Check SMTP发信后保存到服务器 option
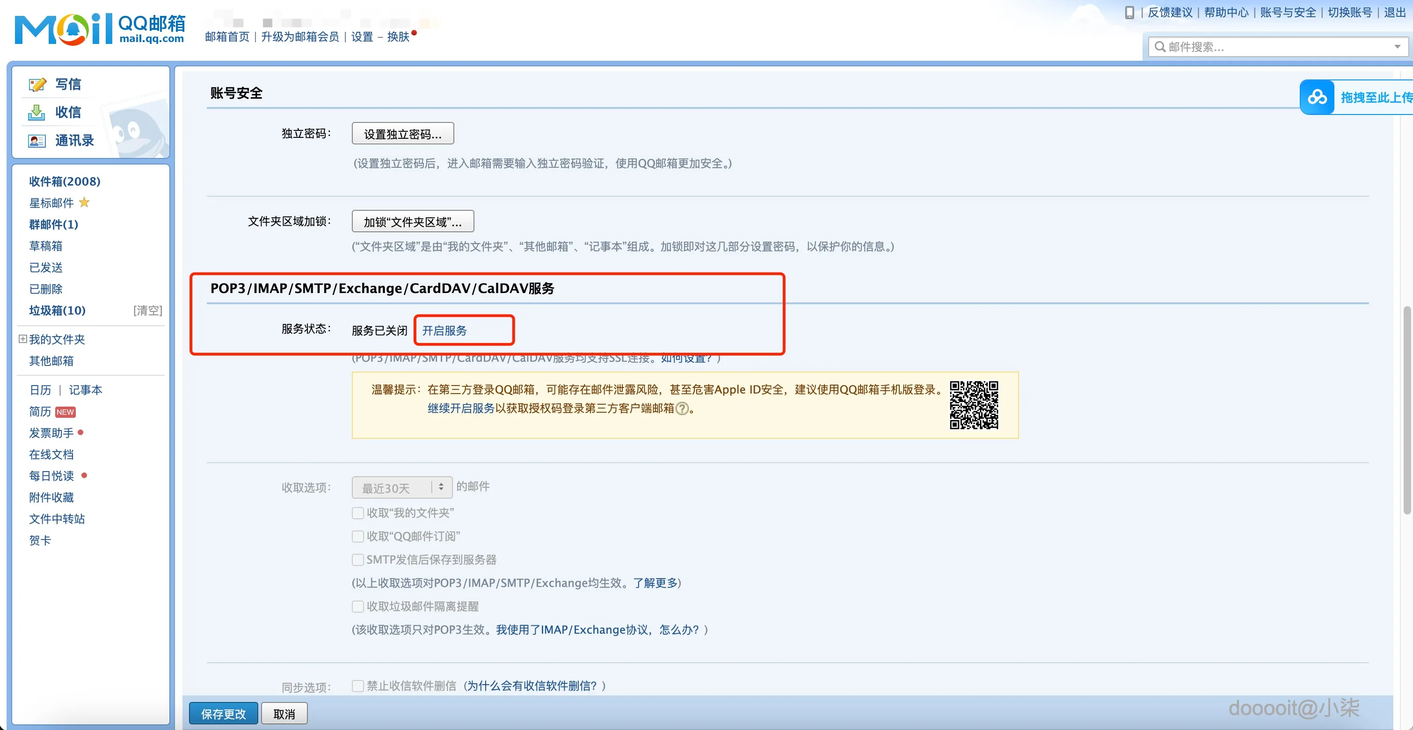 click(x=357, y=559)
